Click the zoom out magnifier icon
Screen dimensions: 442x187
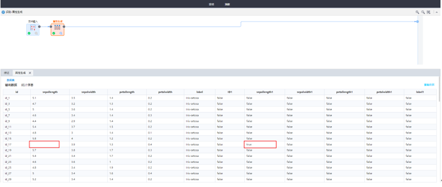[x=423, y=12]
